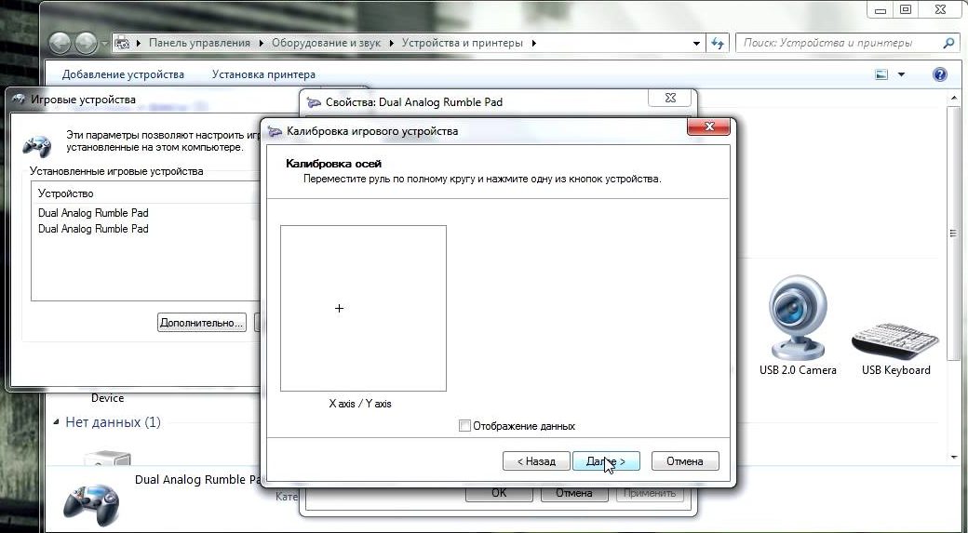Click the refresh icon beside the address bar
Viewport: 968px width, 533px height.
coord(718,43)
